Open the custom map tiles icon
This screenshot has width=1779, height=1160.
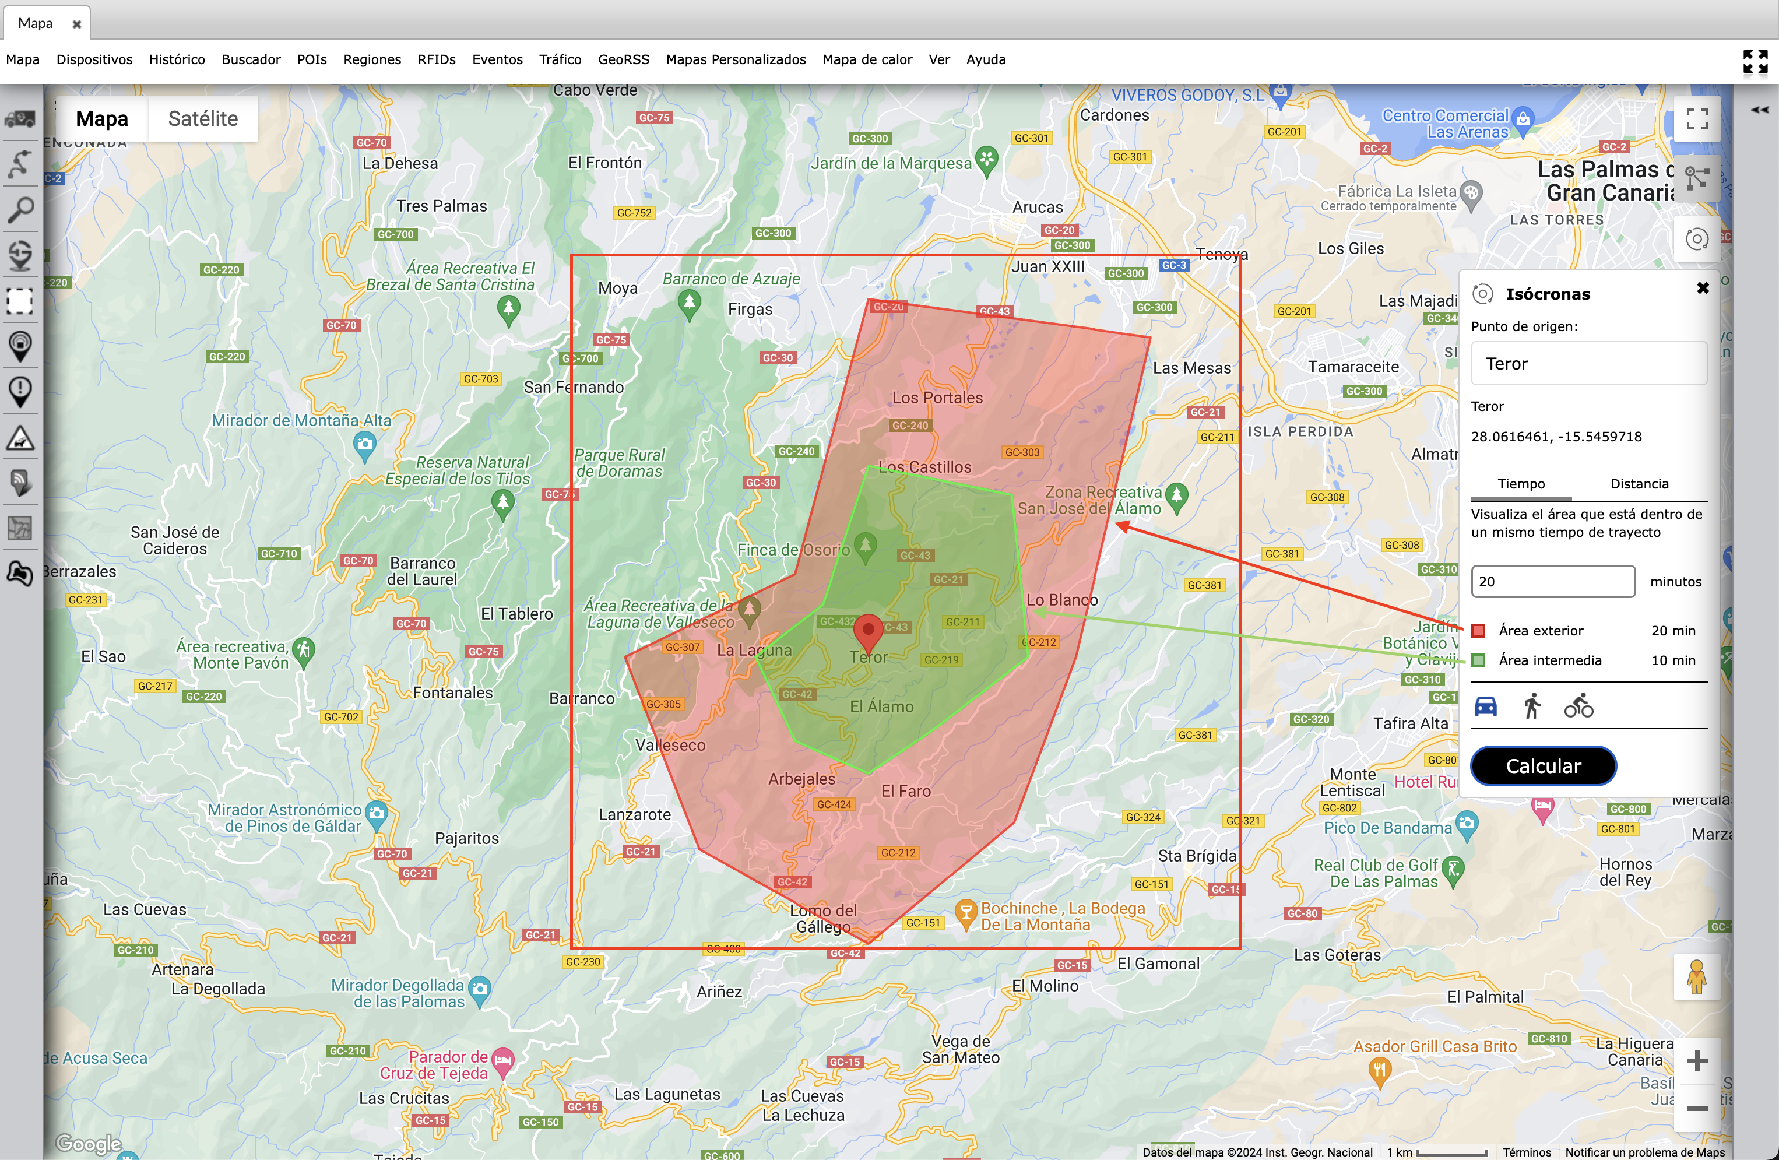coord(20,529)
